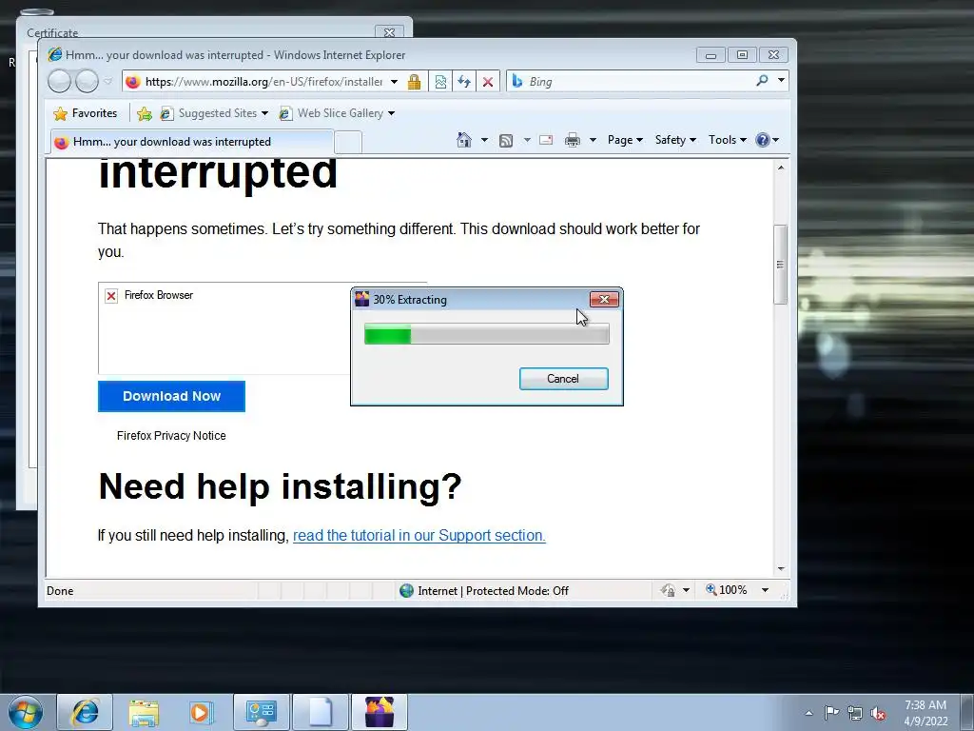Click the Action Center flag tray icon
974x731 pixels.
(831, 712)
